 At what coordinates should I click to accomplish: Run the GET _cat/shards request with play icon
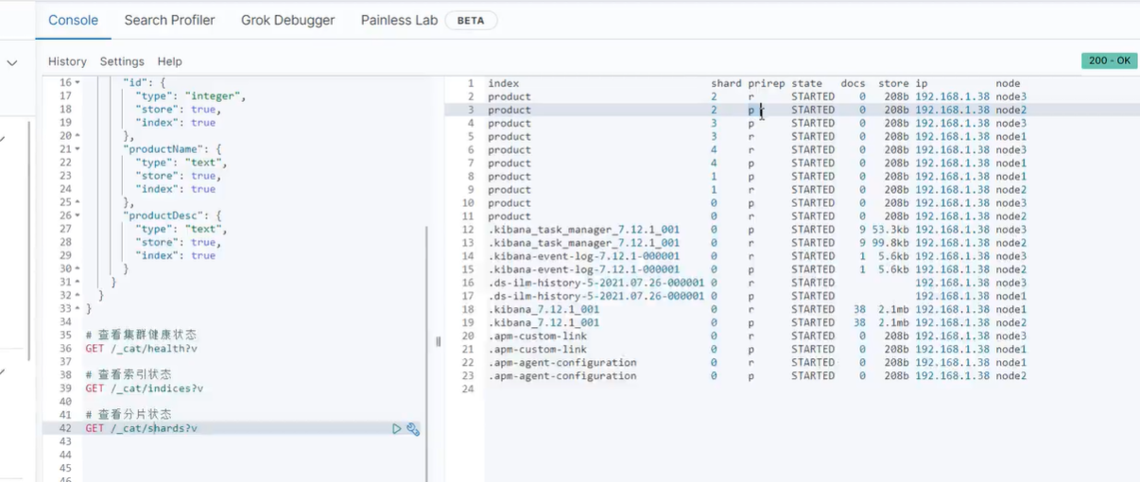point(397,429)
